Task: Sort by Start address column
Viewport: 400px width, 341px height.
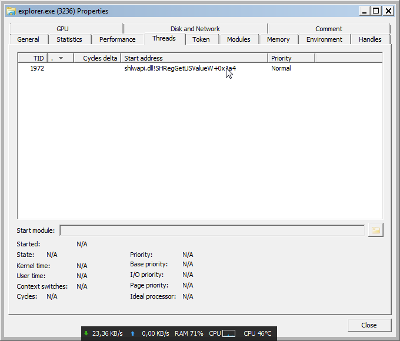Action: click(194, 58)
